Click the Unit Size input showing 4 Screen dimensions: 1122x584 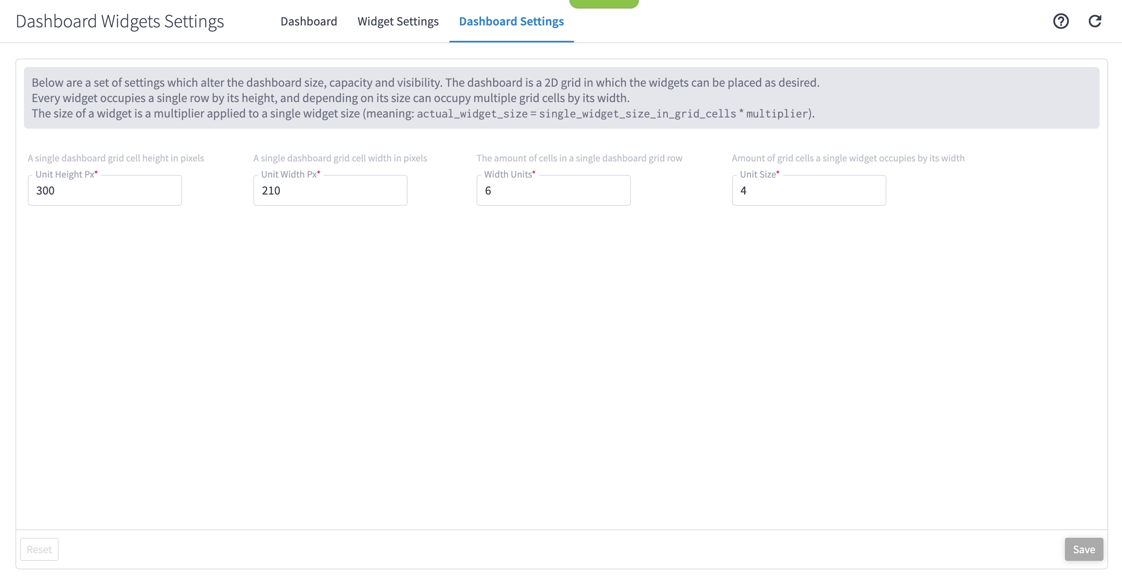tap(809, 191)
